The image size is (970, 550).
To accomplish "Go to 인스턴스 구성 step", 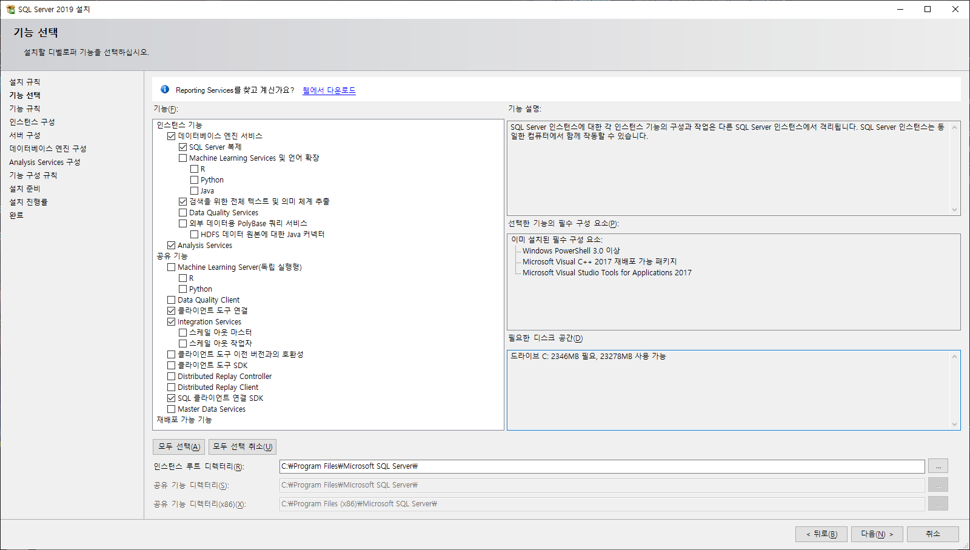I will pos(32,122).
